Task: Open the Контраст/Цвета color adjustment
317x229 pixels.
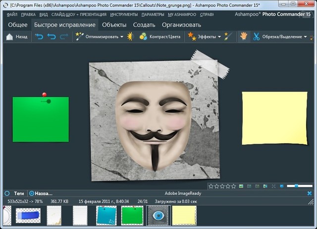Action: coord(159,37)
